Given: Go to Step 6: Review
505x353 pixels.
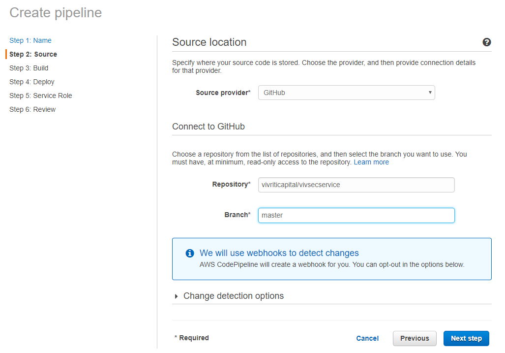Looking at the screenshot, I should tap(32, 109).
